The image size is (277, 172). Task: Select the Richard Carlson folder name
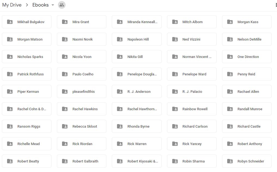click(x=195, y=126)
